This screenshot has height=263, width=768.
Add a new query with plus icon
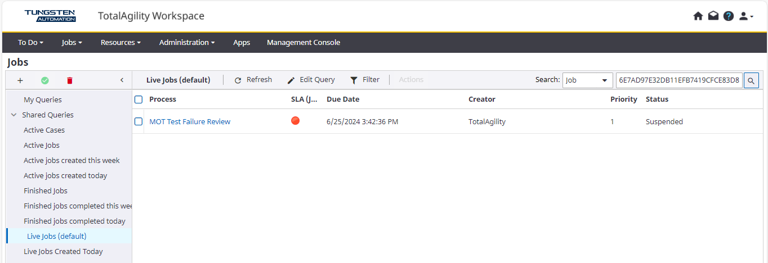(x=20, y=80)
